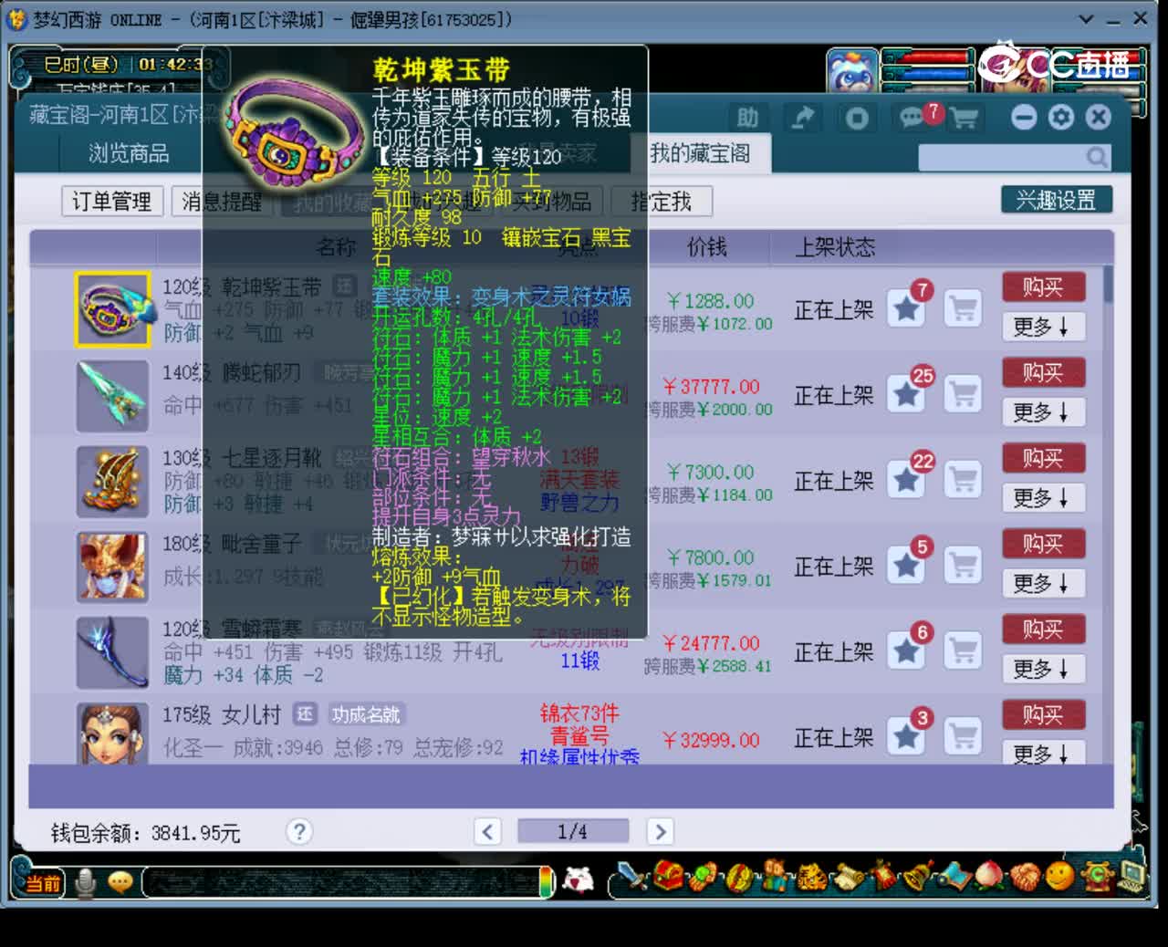
Task: Toggle favorite star on 腾蛇郁刃 row
Action: pyautogui.click(x=906, y=394)
